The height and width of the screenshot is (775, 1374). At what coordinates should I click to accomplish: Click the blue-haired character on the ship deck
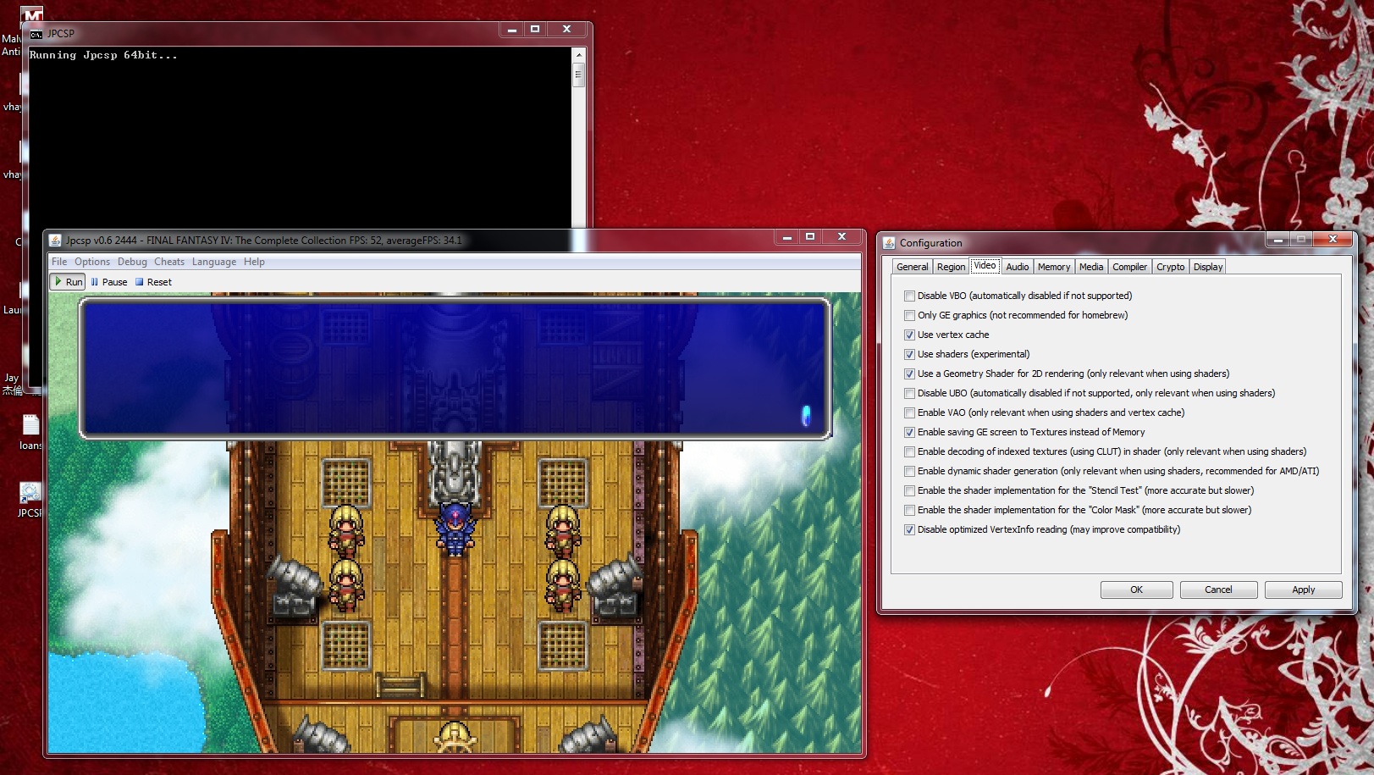[455, 528]
